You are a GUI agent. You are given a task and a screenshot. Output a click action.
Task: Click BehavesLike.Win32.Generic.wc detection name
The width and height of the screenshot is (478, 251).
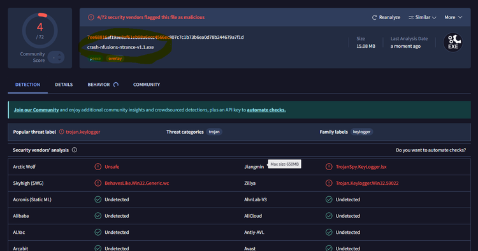(x=136, y=183)
